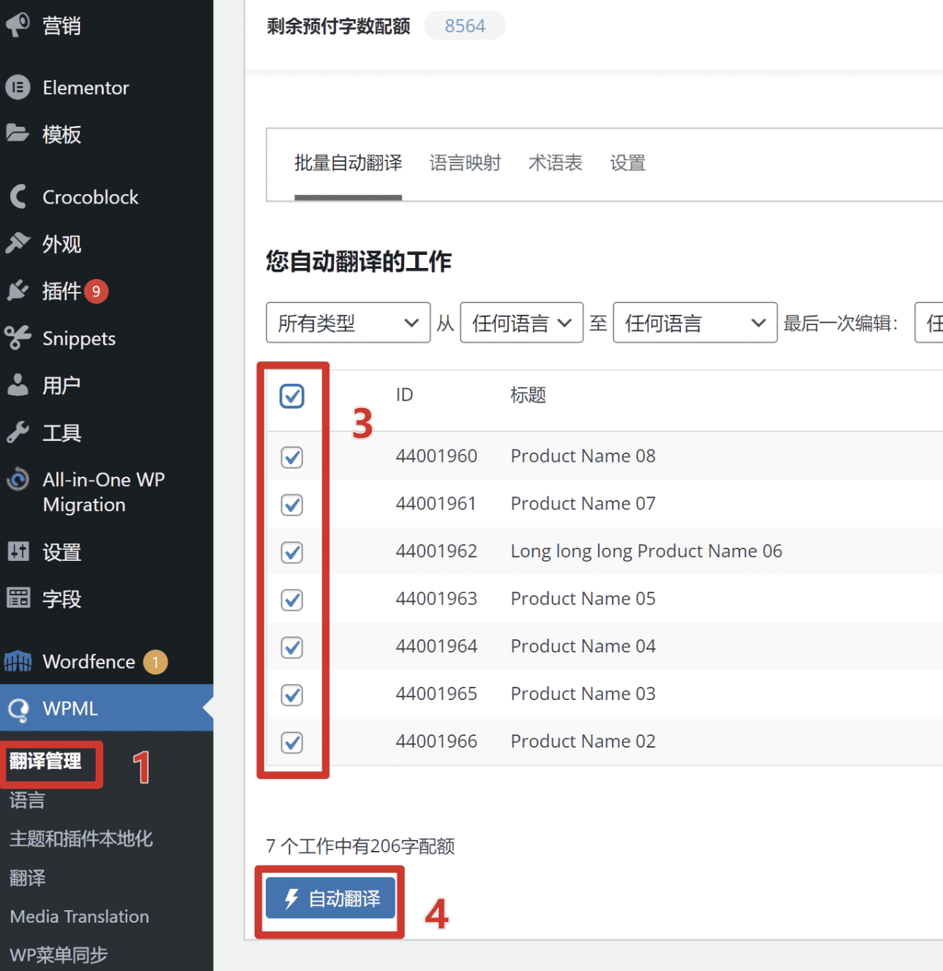
Task: Open Media Translation in the WPML submenu
Action: click(x=78, y=916)
